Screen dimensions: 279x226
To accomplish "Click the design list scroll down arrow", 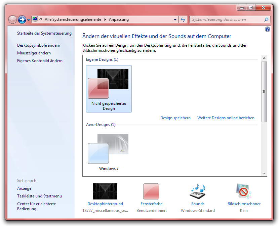I will [264, 174].
